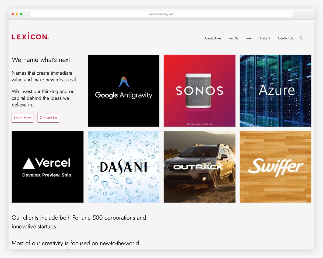
Task: Click the Subaru Outback tile
Action: [x=199, y=167]
